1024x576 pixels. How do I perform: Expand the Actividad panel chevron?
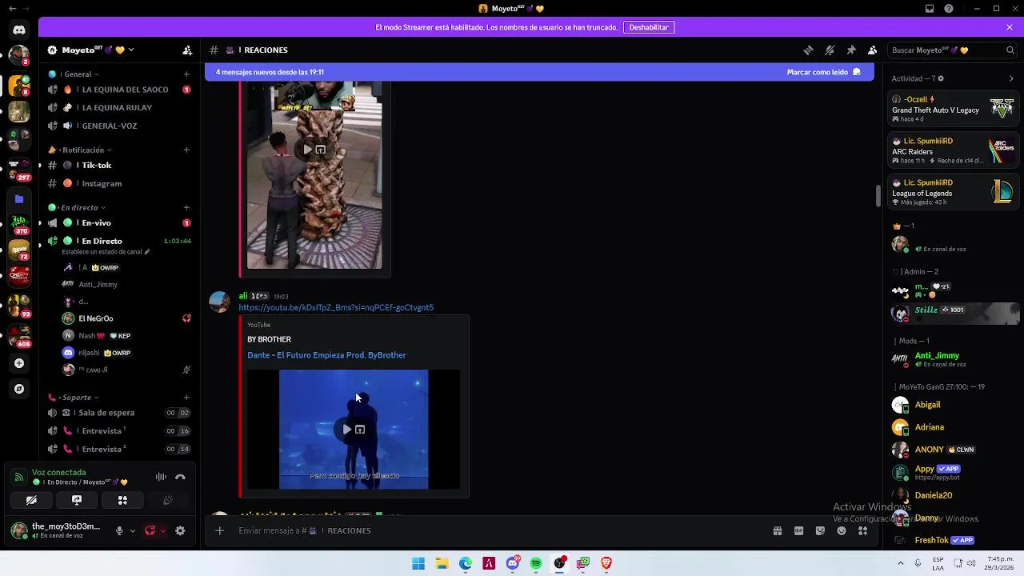[1011, 78]
